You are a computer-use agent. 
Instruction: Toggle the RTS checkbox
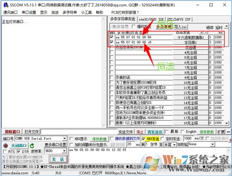pos(5,151)
